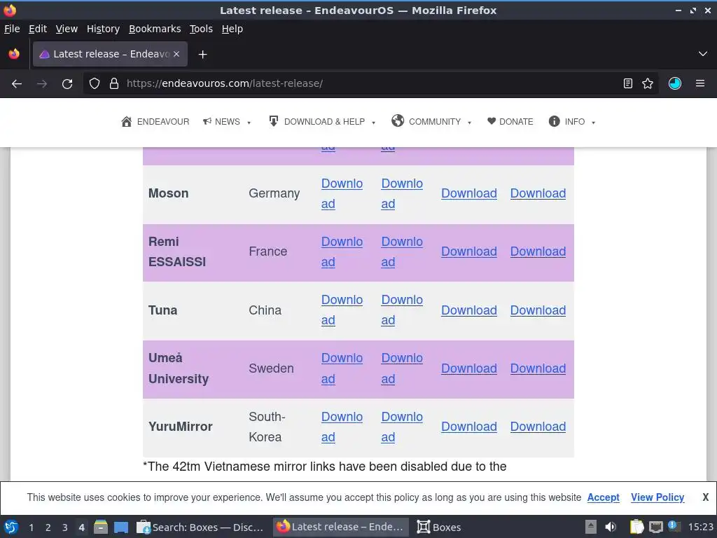Screen dimensions: 717x538
Task: Open the volume speaker tray icon
Action: click(x=610, y=527)
